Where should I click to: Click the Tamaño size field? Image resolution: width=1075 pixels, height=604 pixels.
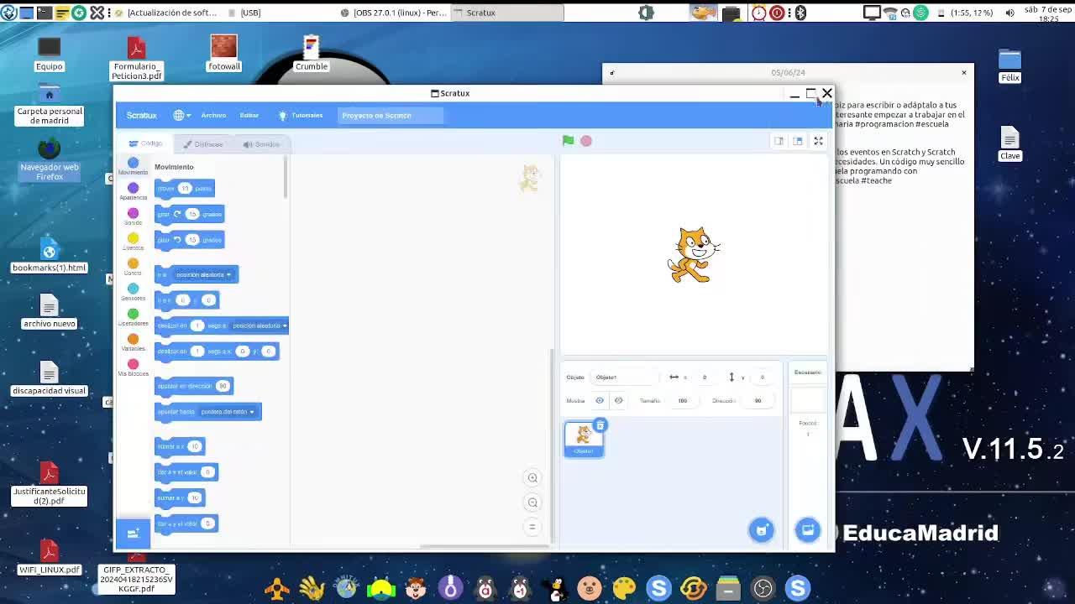(x=683, y=401)
